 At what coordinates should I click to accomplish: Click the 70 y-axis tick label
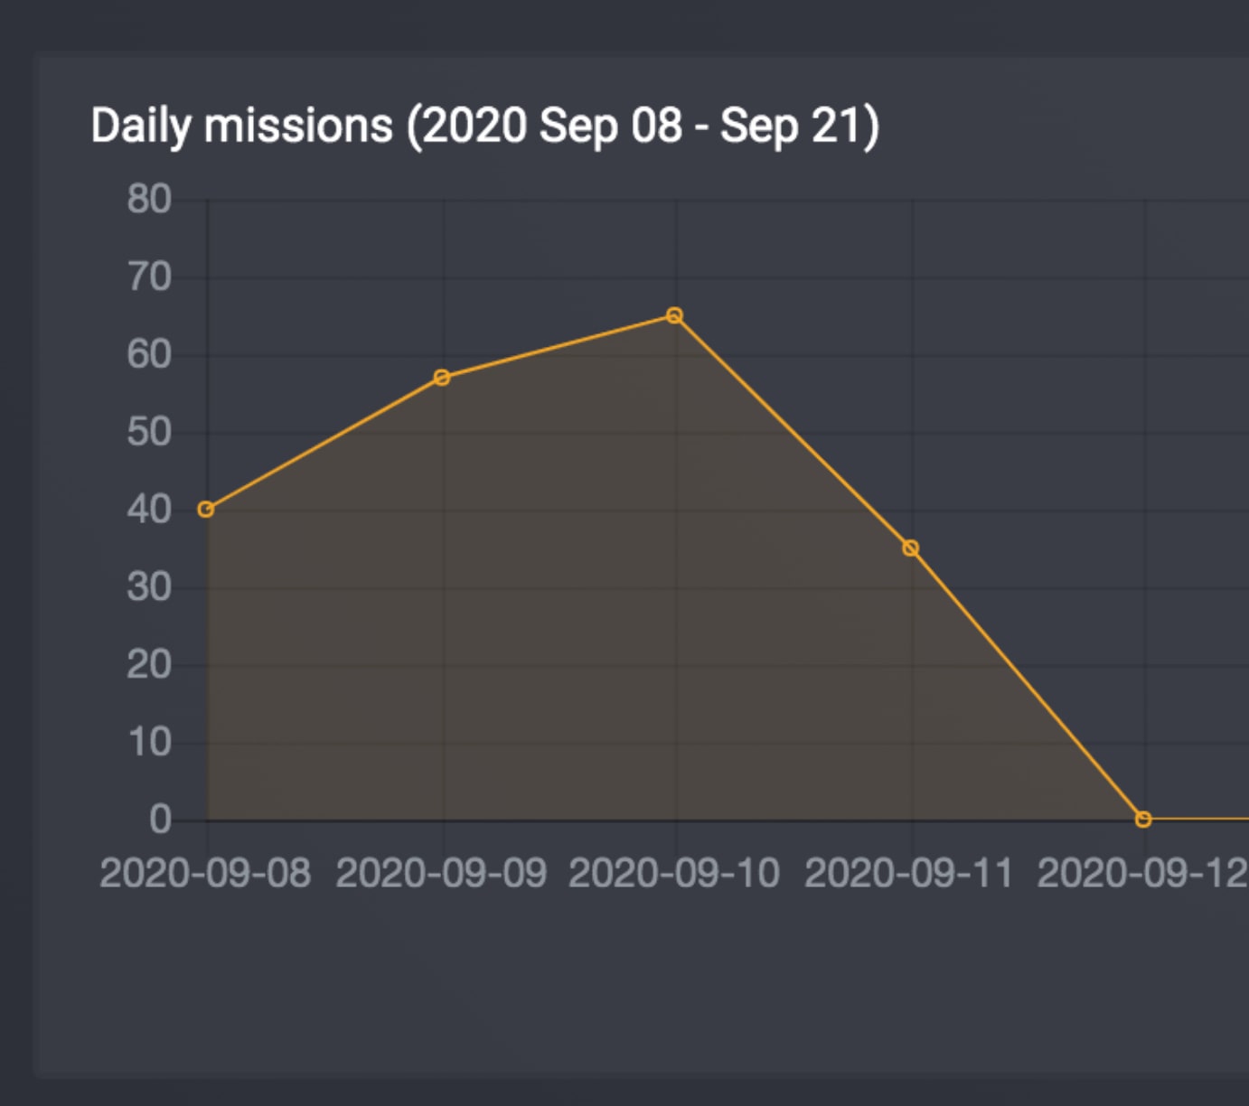click(x=149, y=277)
